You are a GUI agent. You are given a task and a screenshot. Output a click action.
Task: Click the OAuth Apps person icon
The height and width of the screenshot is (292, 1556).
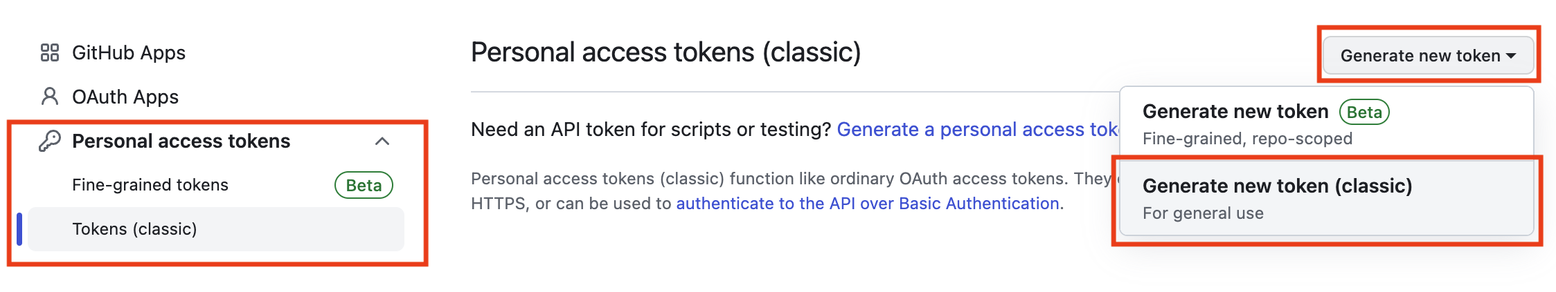[50, 97]
